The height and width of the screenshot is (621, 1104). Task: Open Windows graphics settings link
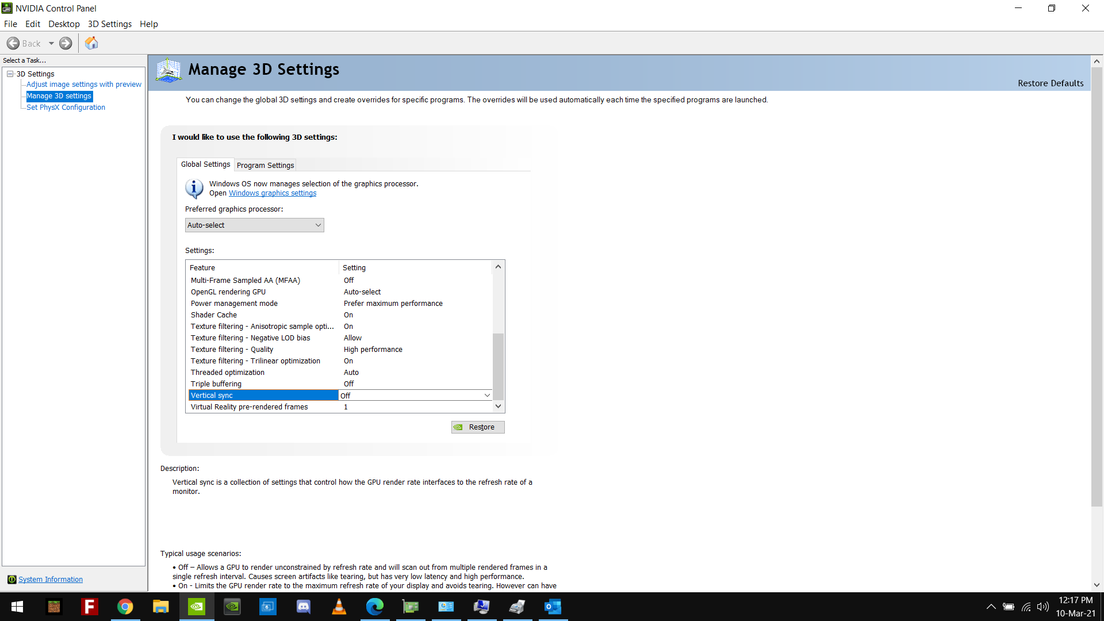(x=273, y=193)
